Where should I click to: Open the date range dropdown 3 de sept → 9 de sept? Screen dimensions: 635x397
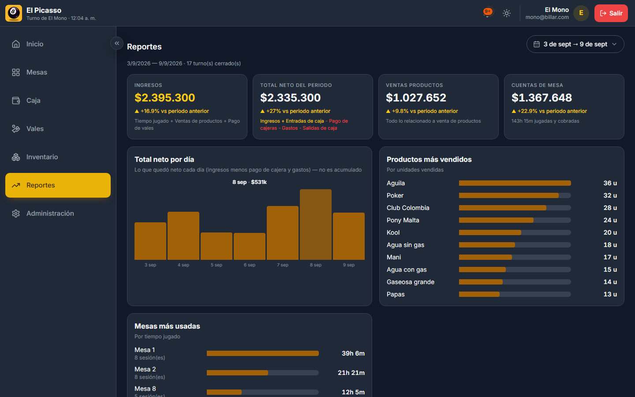[x=575, y=44]
